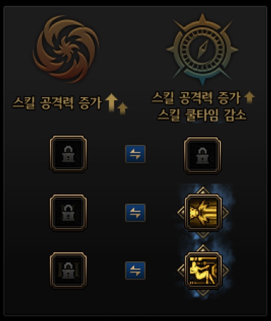Click the locked slot under the compass emblem

203,155
